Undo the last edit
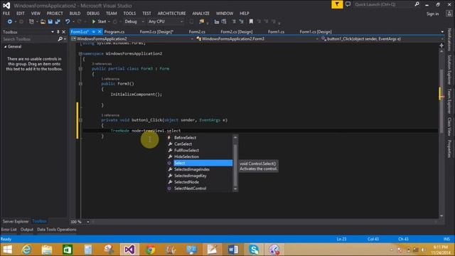Image resolution: width=455 pixels, height=256 pixels. pyautogui.click(x=68, y=21)
